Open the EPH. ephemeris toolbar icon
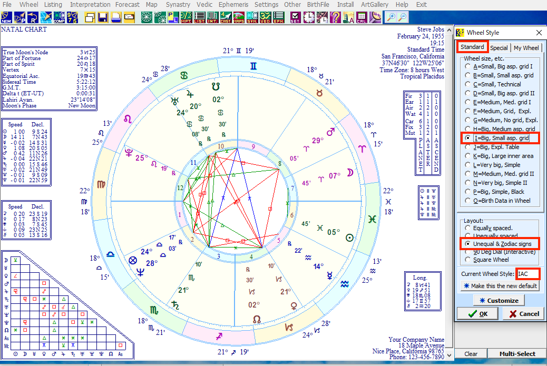Viewport: 547px width, 366px height. [279, 17]
